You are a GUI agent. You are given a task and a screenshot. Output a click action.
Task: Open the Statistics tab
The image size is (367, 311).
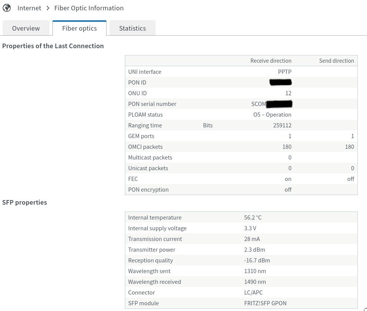[x=132, y=28]
